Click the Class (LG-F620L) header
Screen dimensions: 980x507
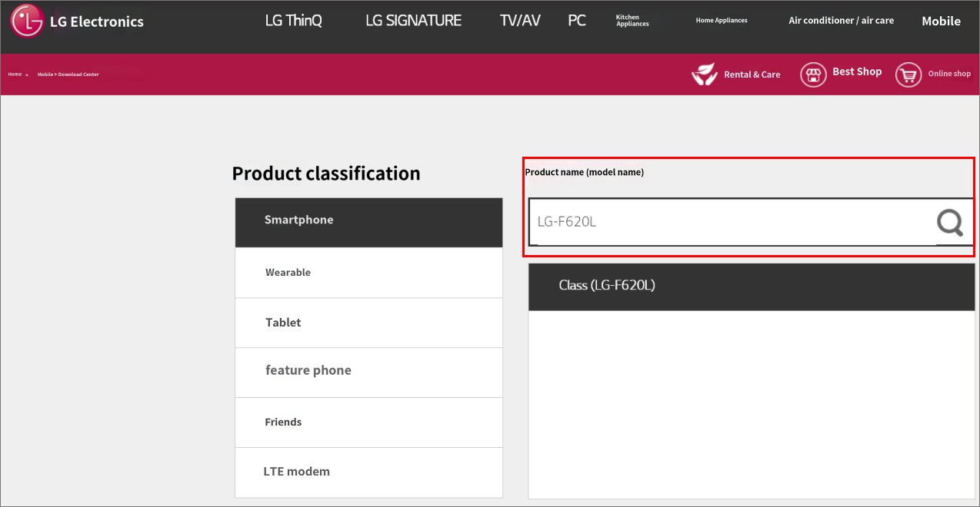752,287
